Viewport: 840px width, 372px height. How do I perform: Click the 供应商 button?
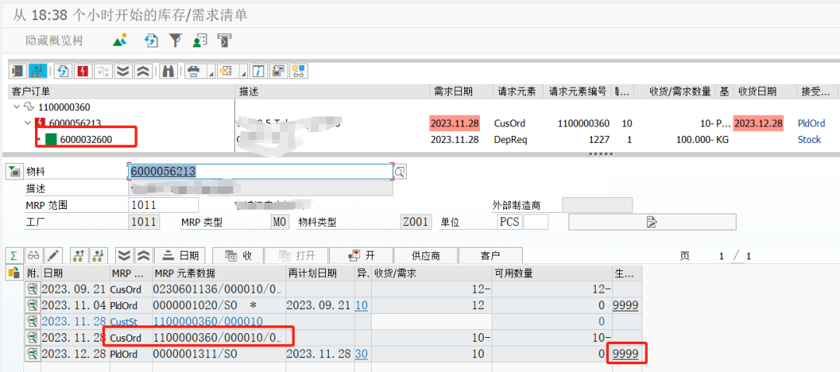pyautogui.click(x=426, y=256)
